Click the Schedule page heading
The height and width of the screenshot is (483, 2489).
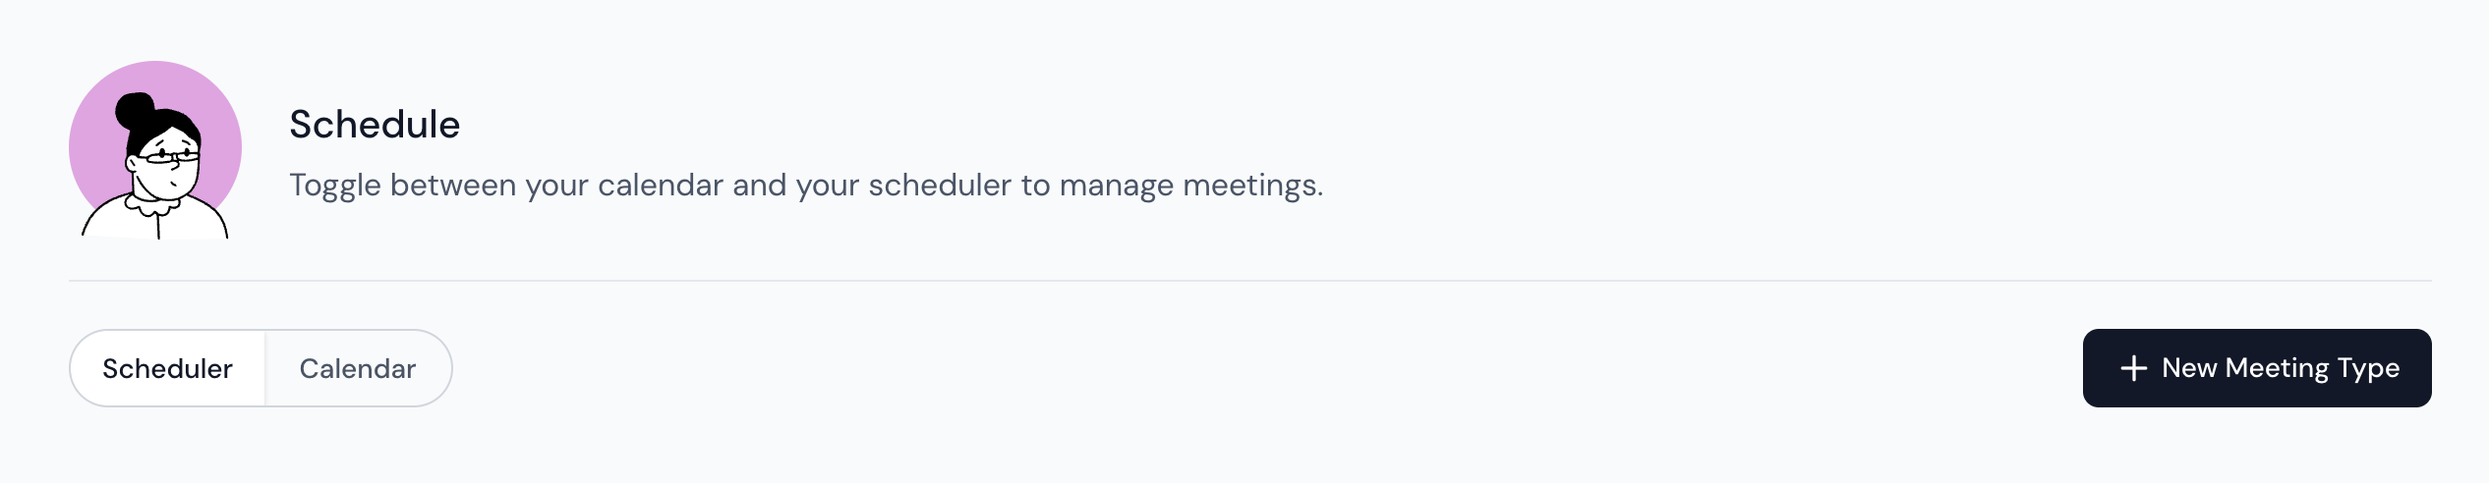pos(375,125)
